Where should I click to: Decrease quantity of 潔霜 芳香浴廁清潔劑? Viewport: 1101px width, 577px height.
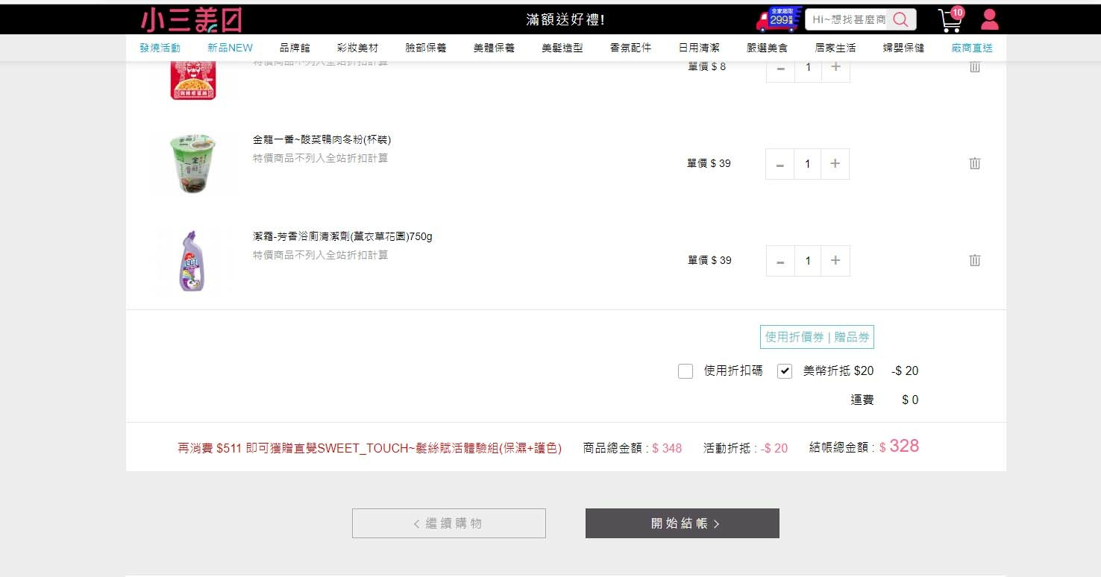pos(780,261)
